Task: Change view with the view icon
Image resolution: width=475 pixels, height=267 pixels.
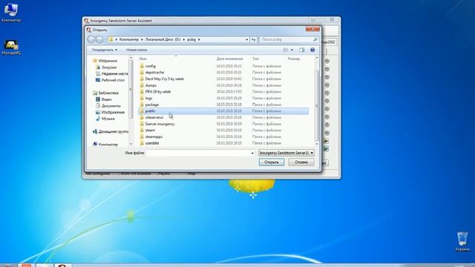Action: (285, 50)
